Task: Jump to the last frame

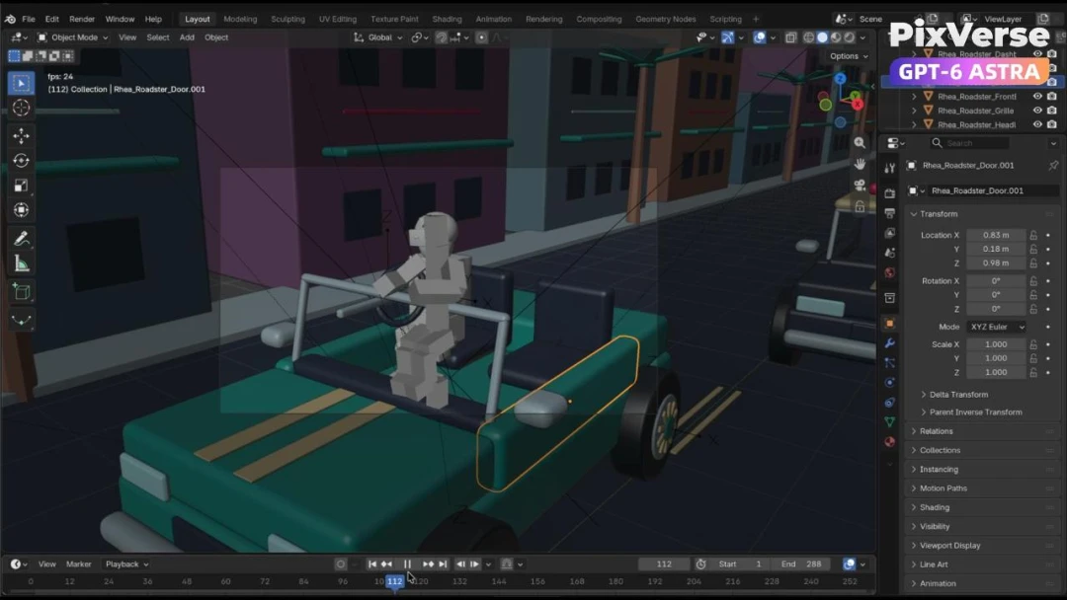Action: [443, 564]
